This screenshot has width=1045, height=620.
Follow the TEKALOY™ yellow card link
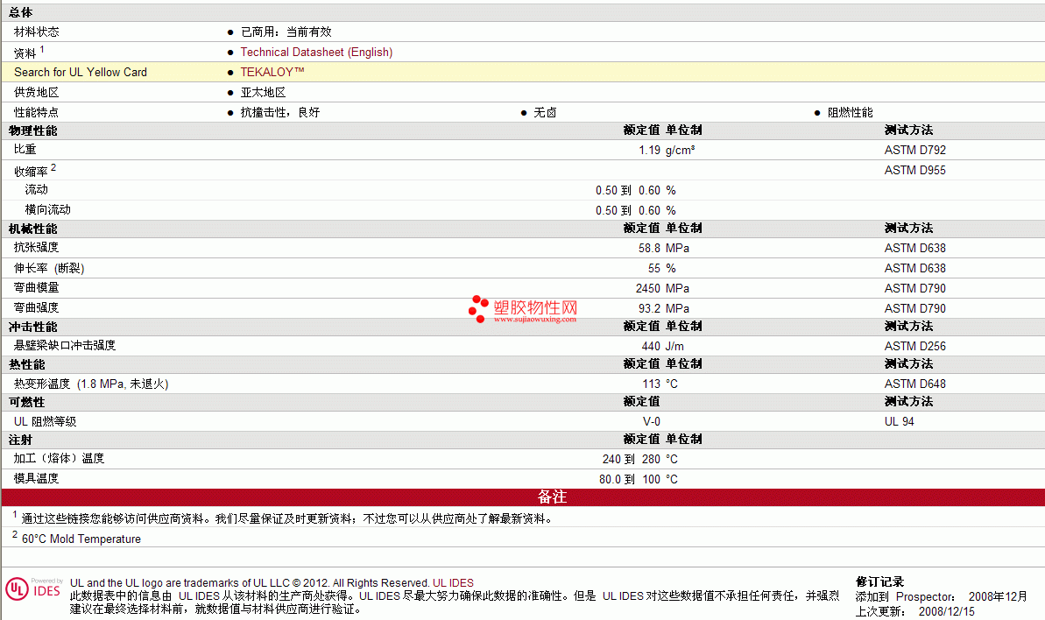click(x=272, y=72)
